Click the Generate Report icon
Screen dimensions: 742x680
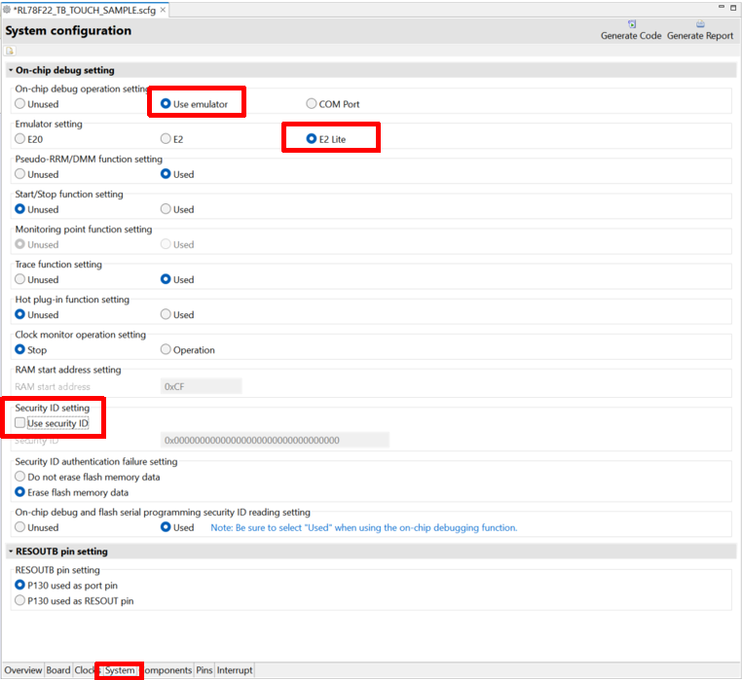point(700,23)
